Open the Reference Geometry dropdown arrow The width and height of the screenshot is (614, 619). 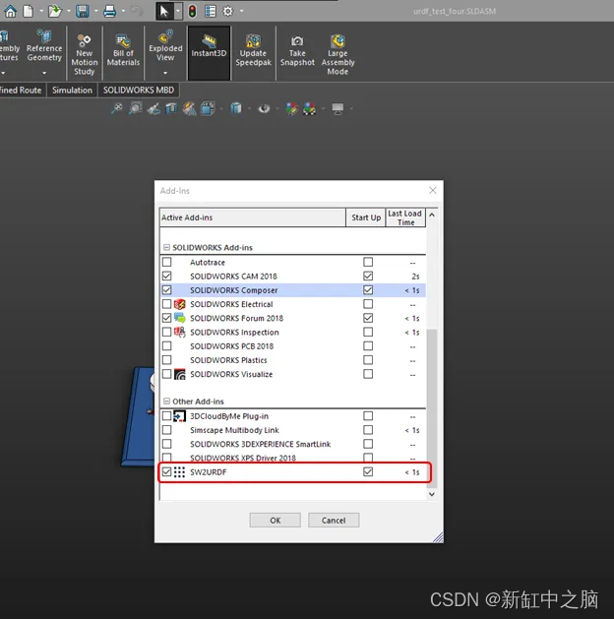click(x=44, y=73)
